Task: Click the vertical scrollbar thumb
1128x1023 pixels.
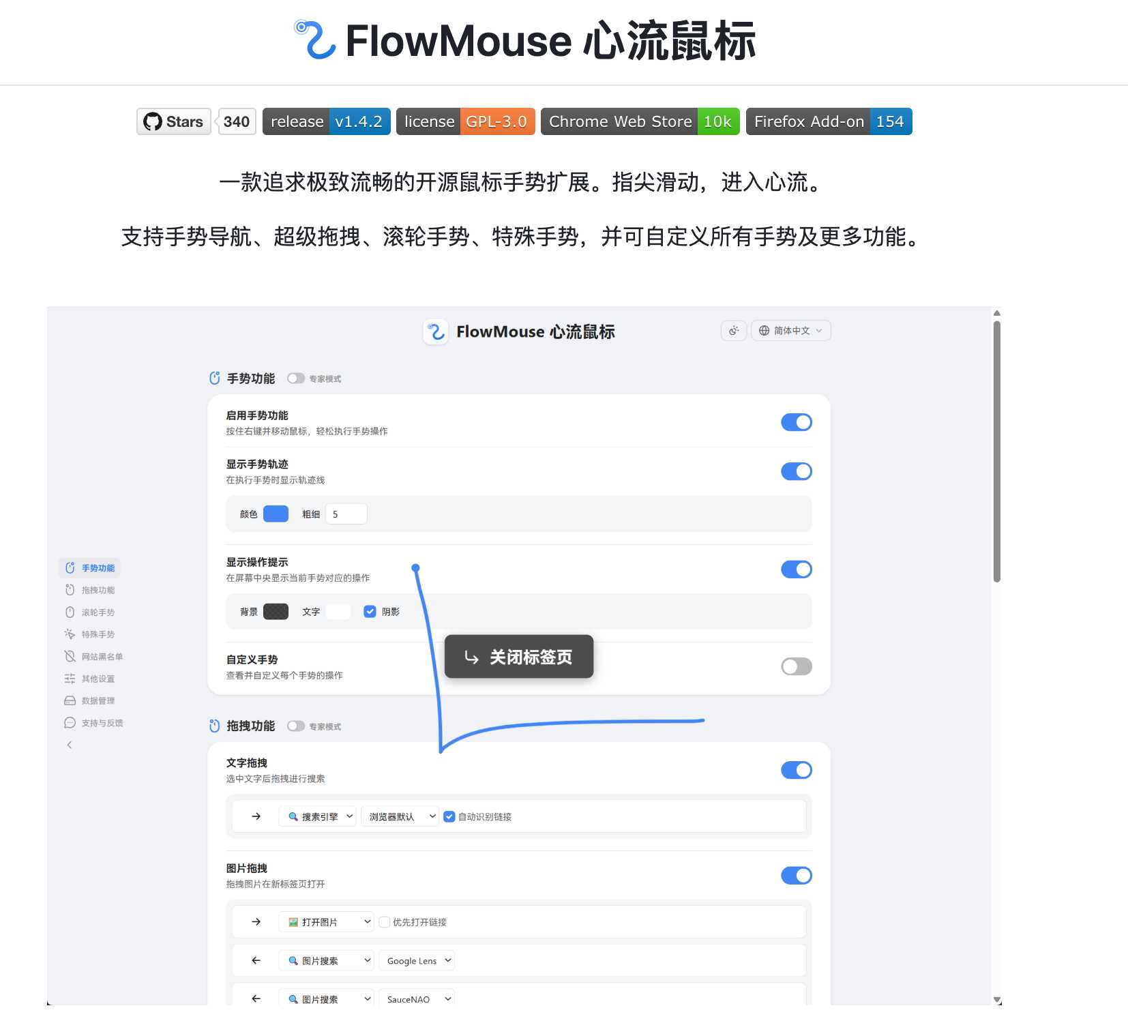Action: click(997, 451)
